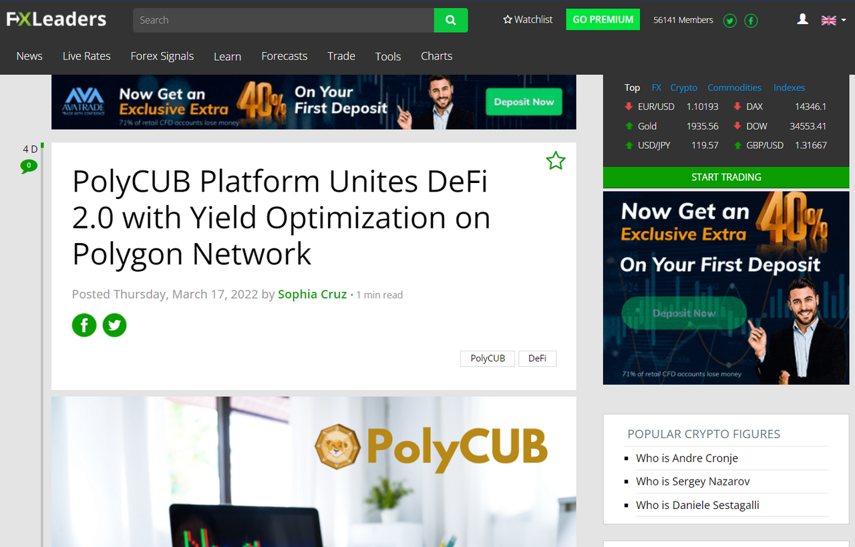Focus the Search input field
Screen dimensions: 855x547
click(x=283, y=20)
